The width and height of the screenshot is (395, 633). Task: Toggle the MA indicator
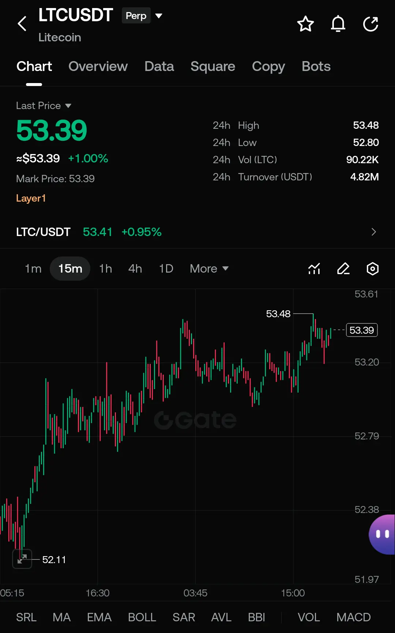click(x=61, y=617)
